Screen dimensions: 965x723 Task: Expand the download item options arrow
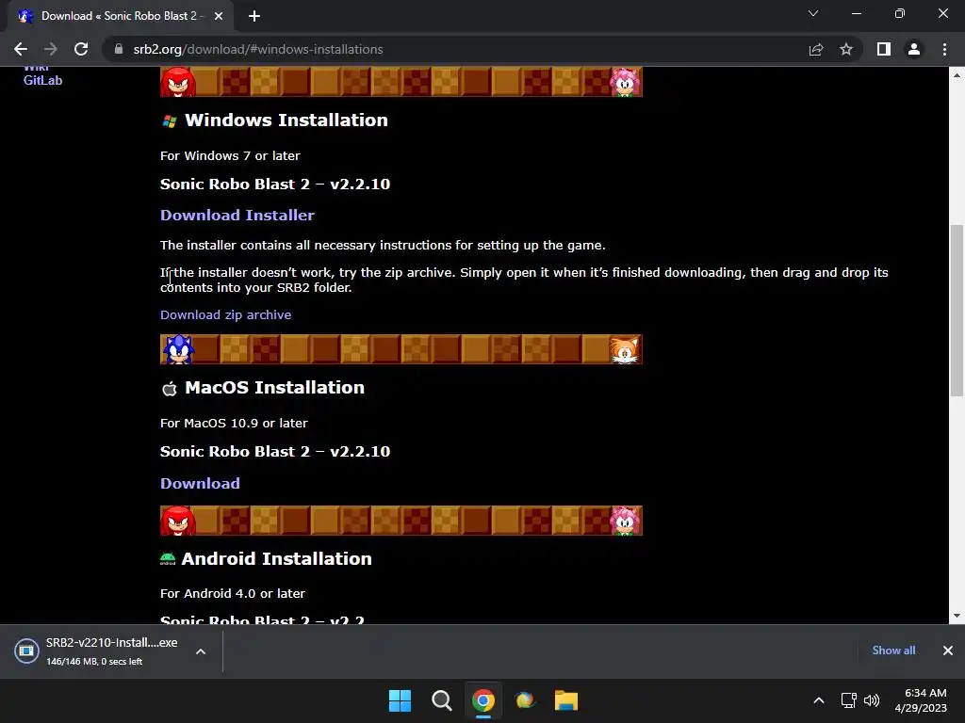[201, 651]
